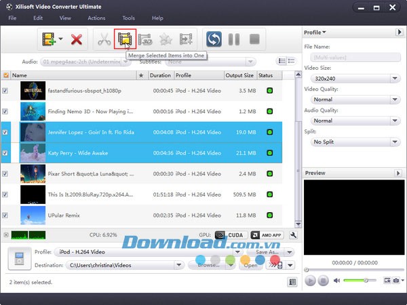Collapse the Preview panel with arrow
The height and width of the screenshot is (305, 407).
(398, 173)
